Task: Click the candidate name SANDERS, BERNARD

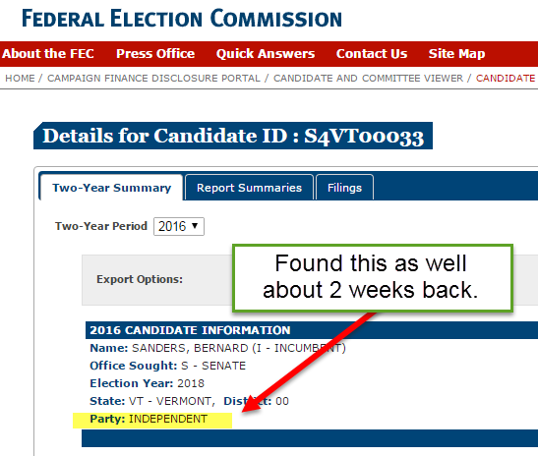Action: [190, 348]
